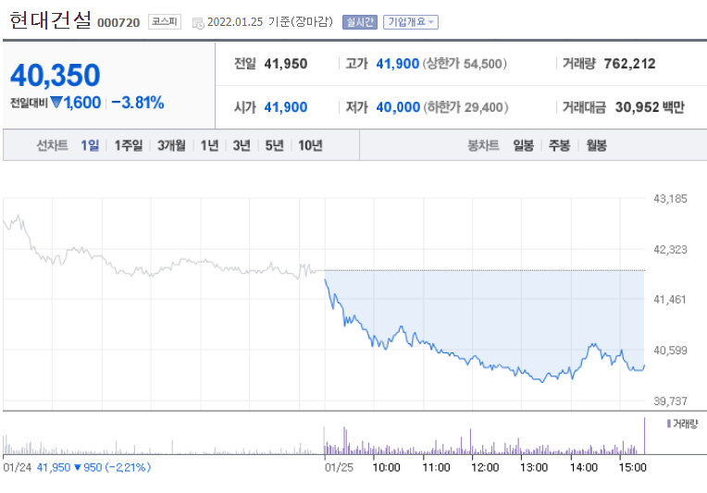Click the 전일 value 41,950
The image size is (707, 493).
[x=286, y=64]
